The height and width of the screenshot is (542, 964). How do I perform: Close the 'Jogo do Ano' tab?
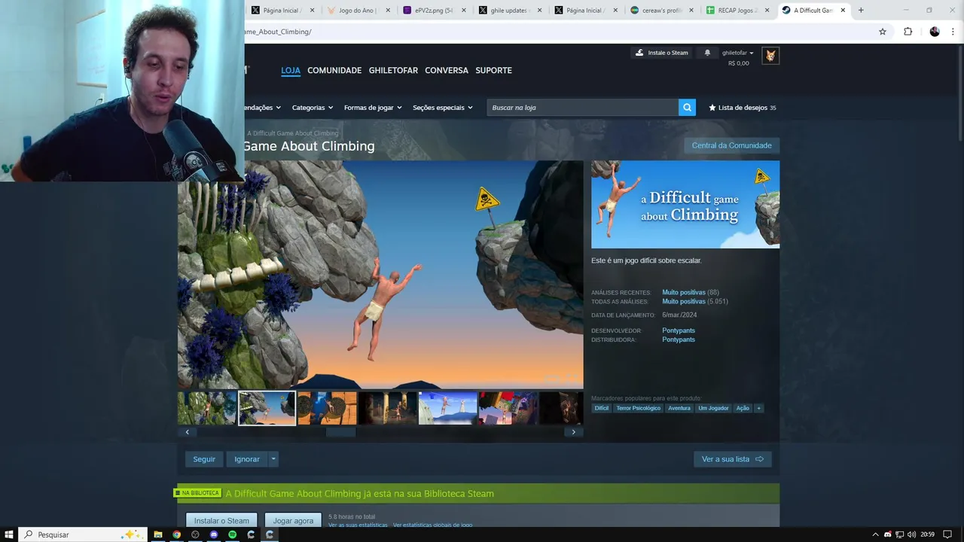(x=388, y=11)
